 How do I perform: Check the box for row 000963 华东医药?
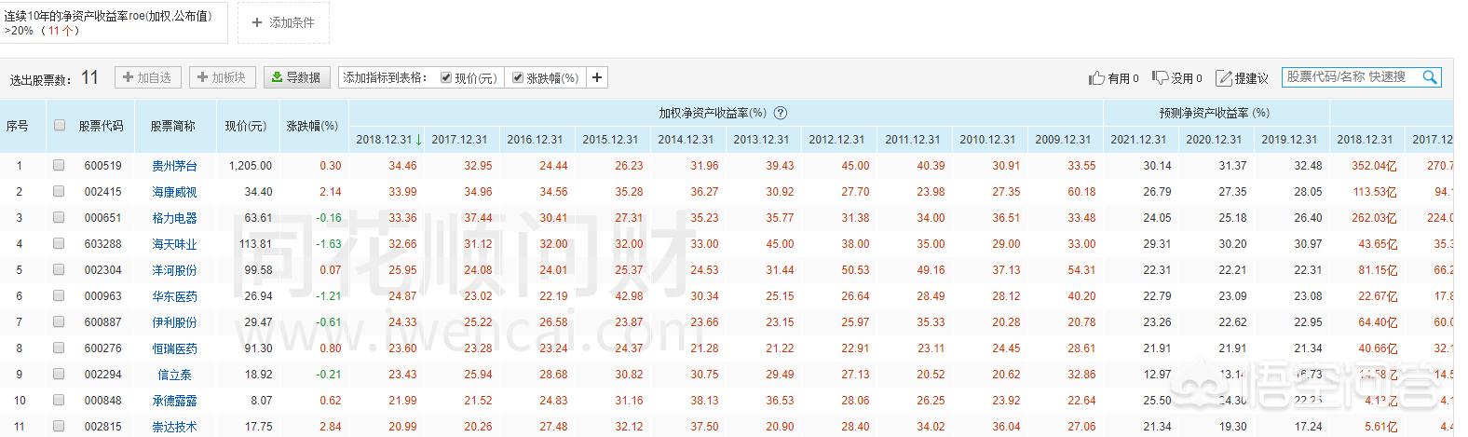[59, 295]
